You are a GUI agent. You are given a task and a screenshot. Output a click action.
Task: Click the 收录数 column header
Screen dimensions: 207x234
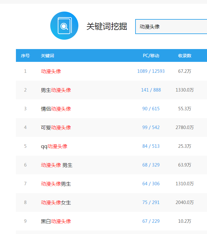point(185,56)
